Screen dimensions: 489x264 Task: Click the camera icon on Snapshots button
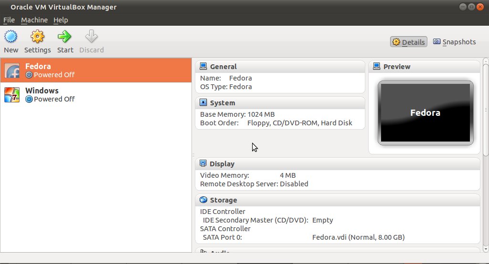tap(437, 42)
